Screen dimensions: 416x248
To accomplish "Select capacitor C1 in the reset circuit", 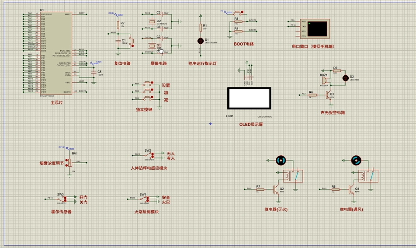I will (x=118, y=41).
